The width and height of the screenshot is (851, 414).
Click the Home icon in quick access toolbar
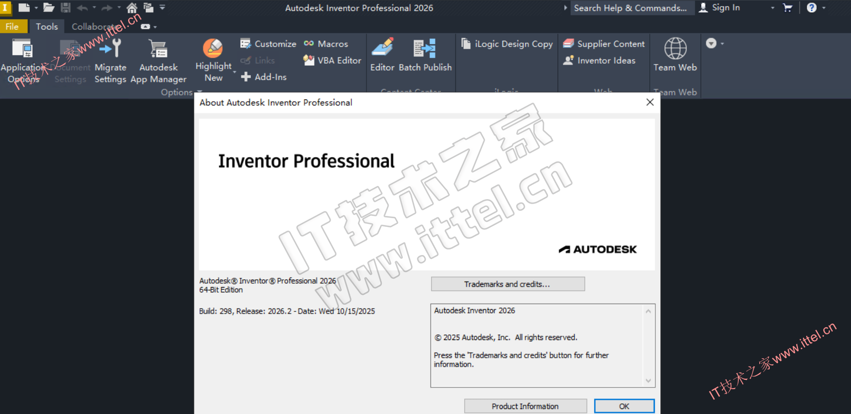tap(132, 8)
